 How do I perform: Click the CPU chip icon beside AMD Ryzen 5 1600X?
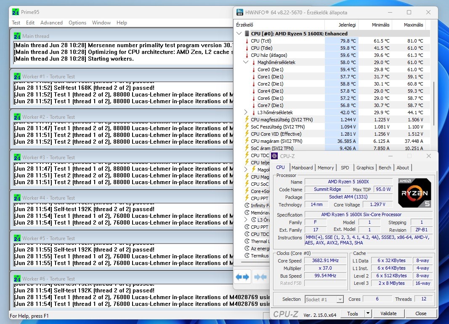(247, 34)
